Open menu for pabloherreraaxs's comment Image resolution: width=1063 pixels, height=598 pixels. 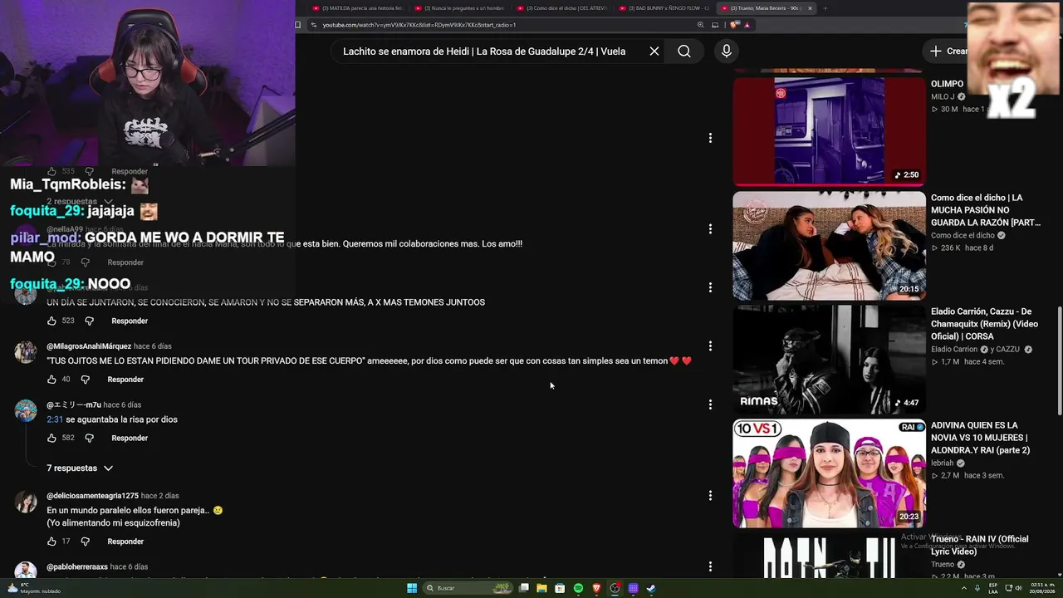(x=710, y=566)
